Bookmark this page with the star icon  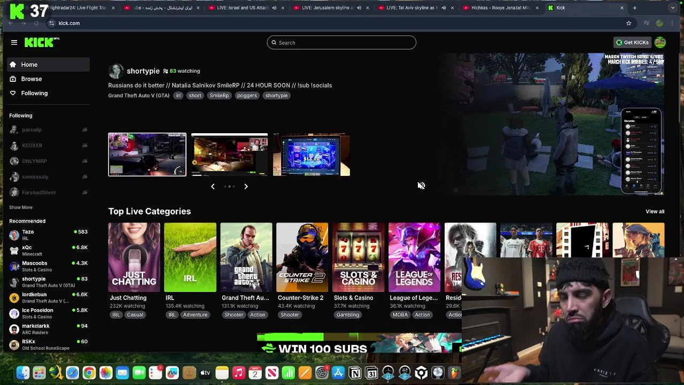(628, 24)
